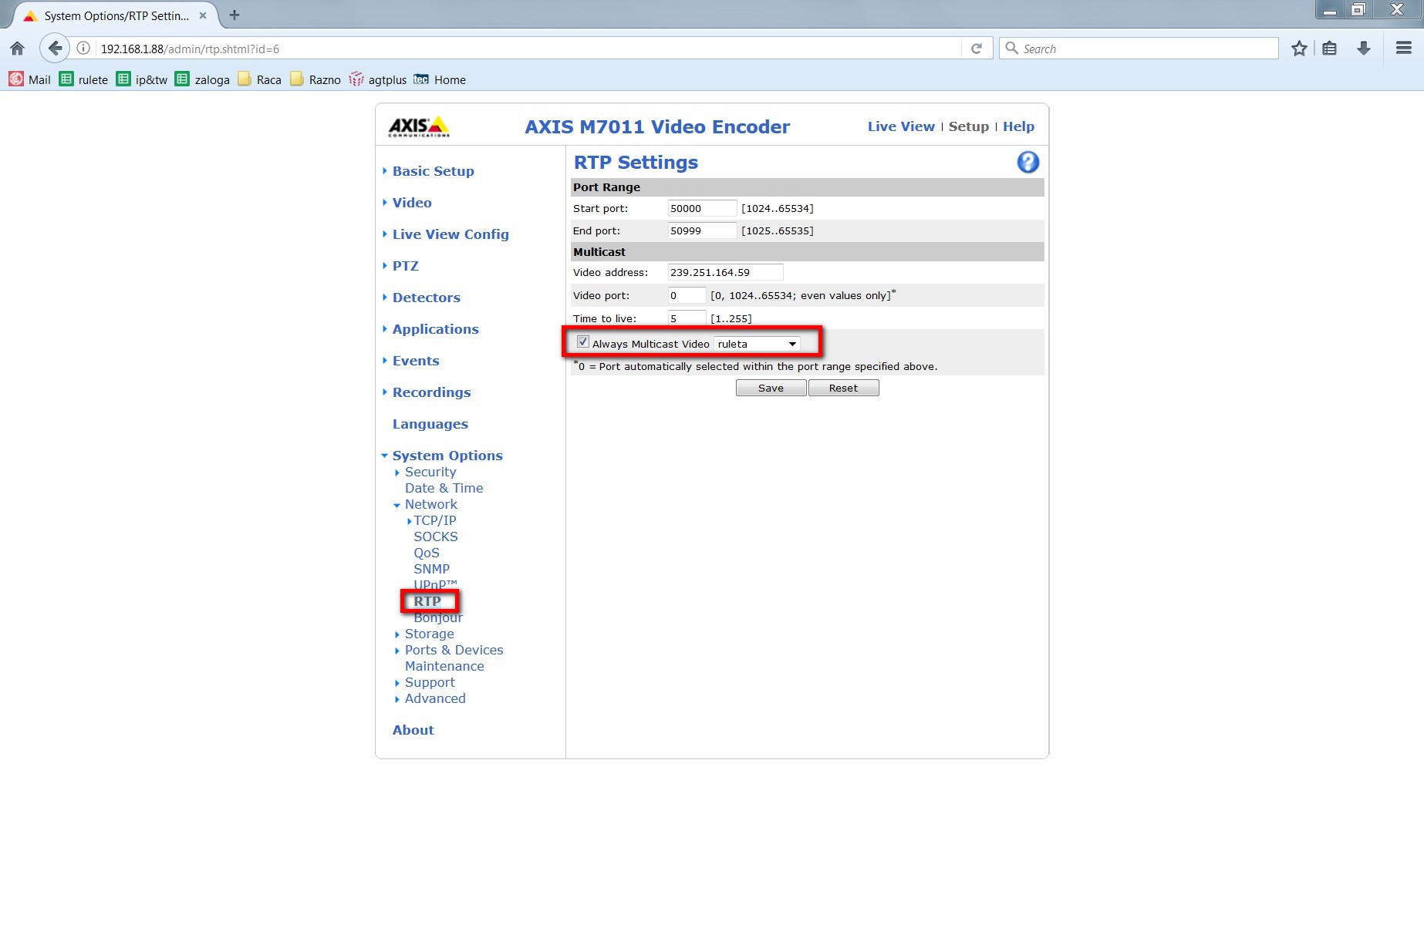Image resolution: width=1424 pixels, height=925 pixels.
Task: Open the ruleta stream profile dropdown
Action: pos(757,344)
